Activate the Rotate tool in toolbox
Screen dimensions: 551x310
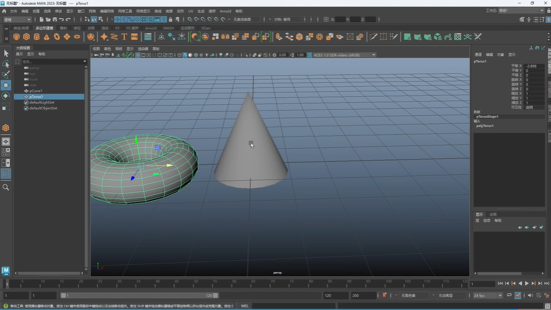(x=6, y=96)
